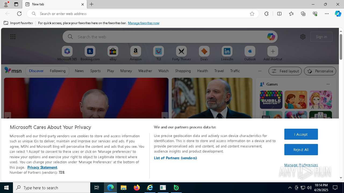Open News section
Viewport: 344px width, 193px height.
79,71
